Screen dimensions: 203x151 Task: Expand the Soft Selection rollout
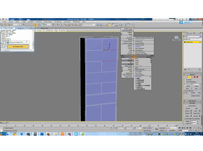[x=192, y=101]
